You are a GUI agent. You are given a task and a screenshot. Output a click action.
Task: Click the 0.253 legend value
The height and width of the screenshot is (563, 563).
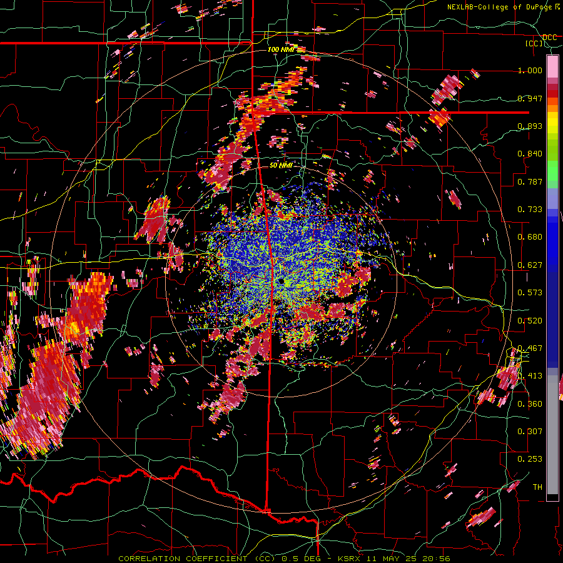[530, 459]
